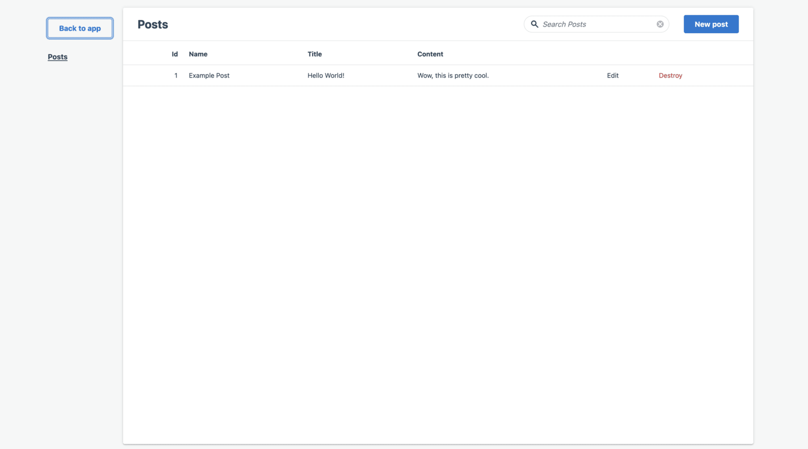Click the New post button

[711, 24]
